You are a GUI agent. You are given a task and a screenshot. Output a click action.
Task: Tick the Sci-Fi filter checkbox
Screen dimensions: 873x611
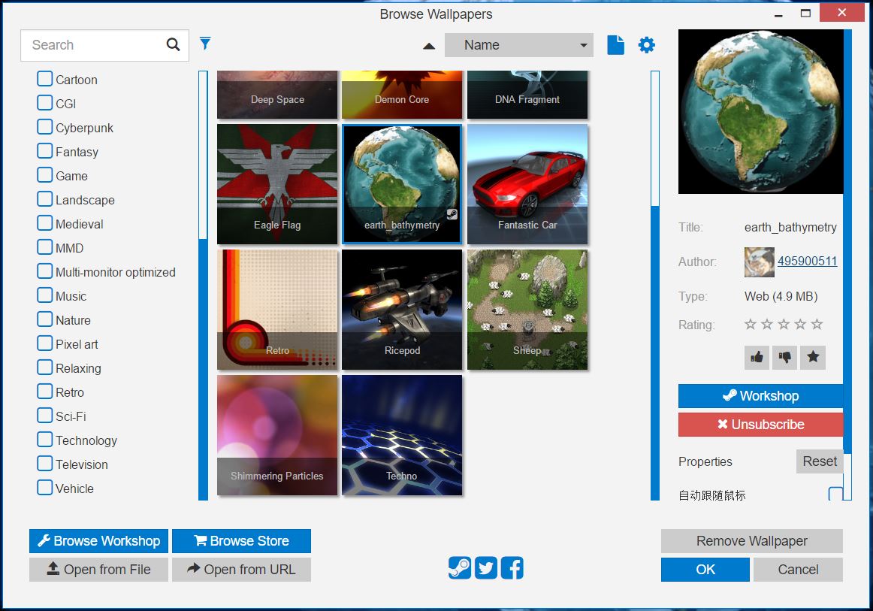[45, 416]
